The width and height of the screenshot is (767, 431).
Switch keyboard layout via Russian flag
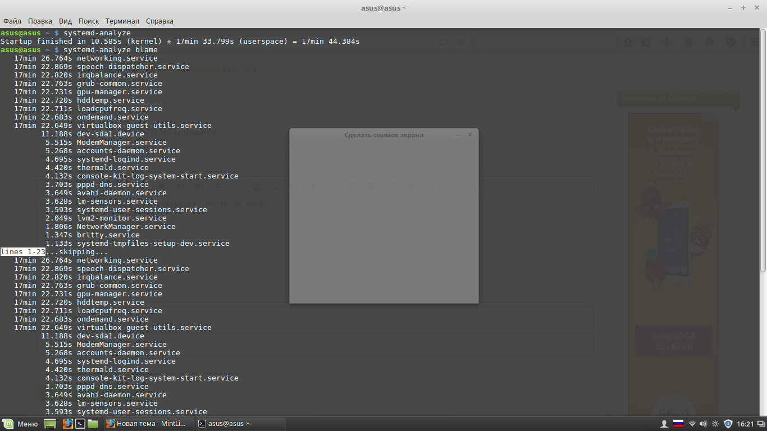(x=678, y=424)
